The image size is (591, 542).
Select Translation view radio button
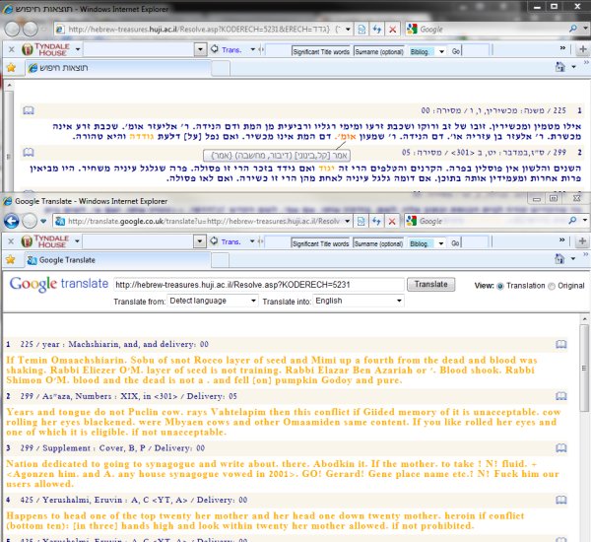[x=500, y=287]
